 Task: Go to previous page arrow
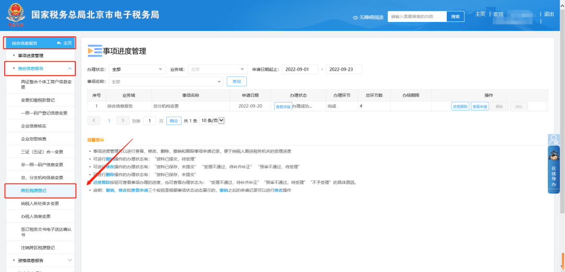pyautogui.click(x=94, y=120)
